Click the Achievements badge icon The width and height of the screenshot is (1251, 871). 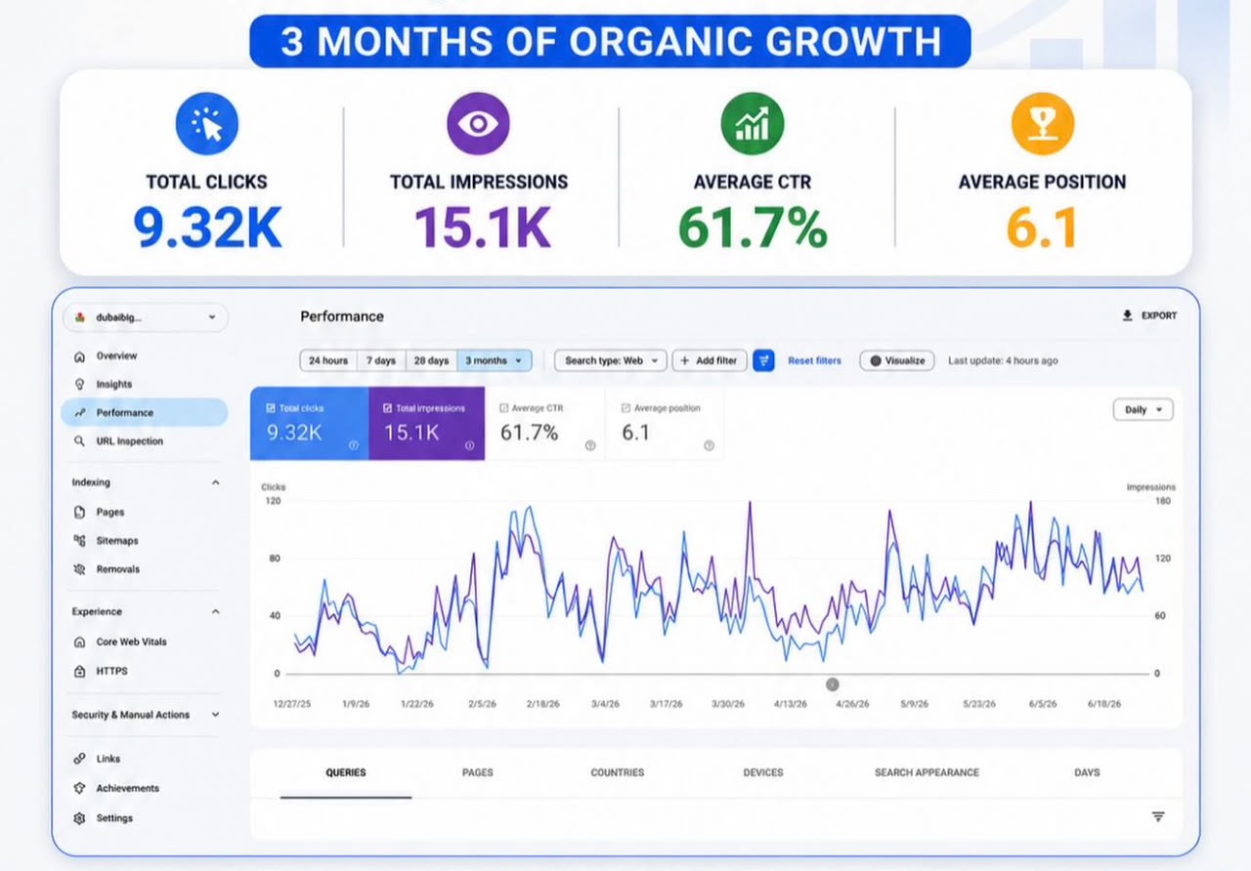click(79, 788)
